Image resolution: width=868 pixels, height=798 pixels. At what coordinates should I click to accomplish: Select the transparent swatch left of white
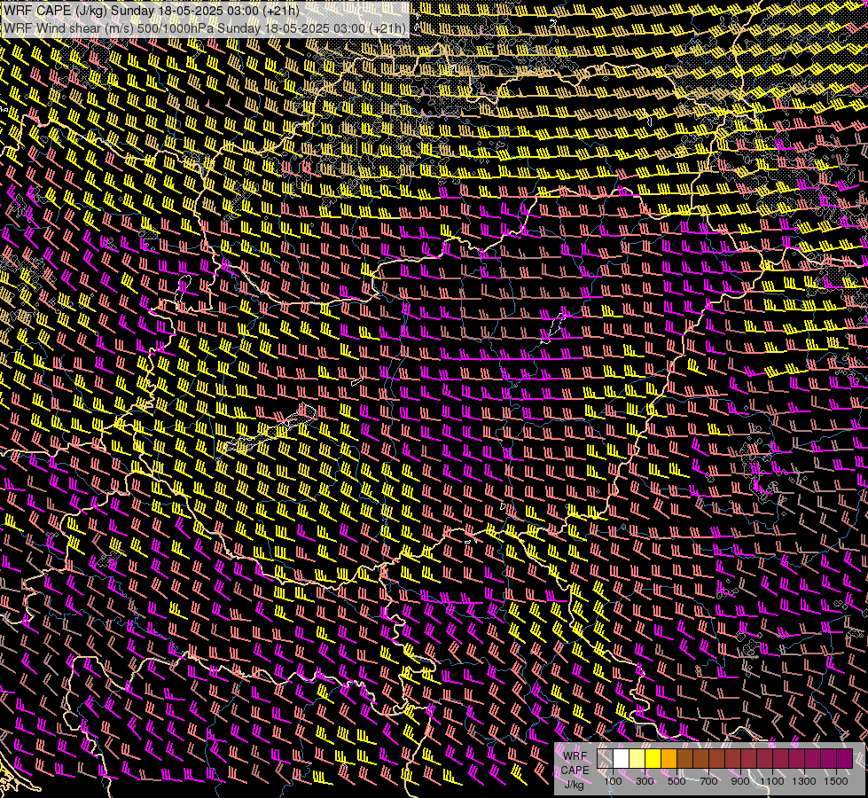pos(605,759)
